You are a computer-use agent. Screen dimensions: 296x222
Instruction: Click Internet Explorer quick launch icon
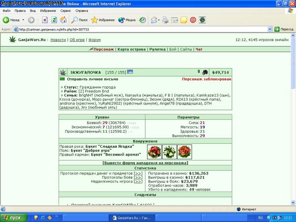(x=43, y=218)
